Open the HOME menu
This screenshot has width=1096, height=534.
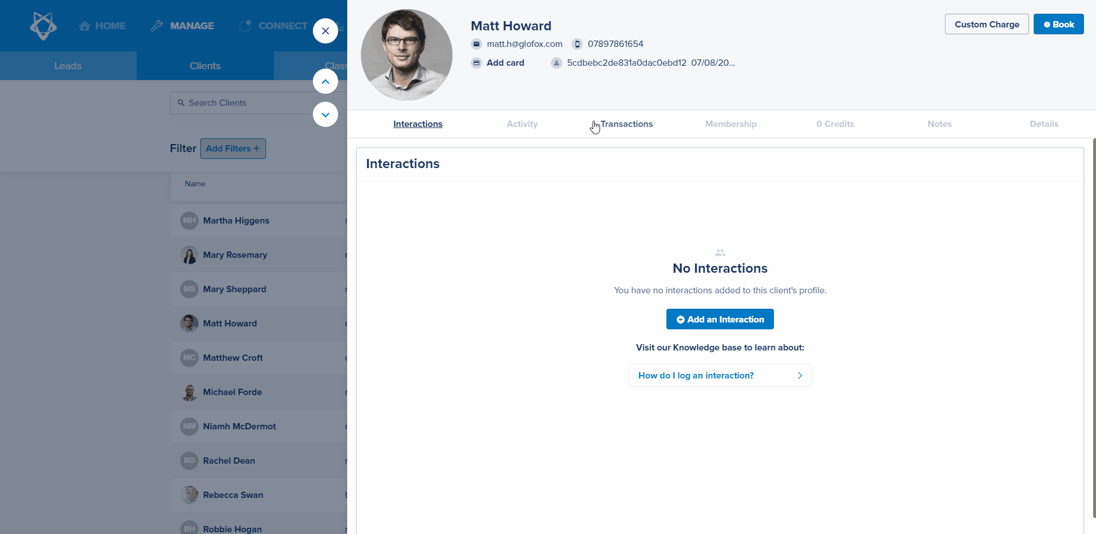tap(110, 26)
